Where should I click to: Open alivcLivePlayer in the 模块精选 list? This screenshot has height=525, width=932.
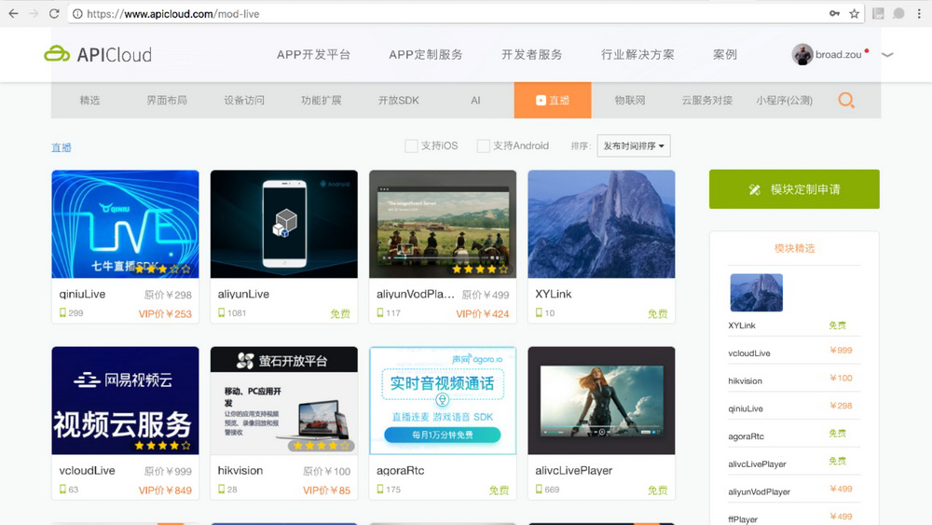[757, 463]
